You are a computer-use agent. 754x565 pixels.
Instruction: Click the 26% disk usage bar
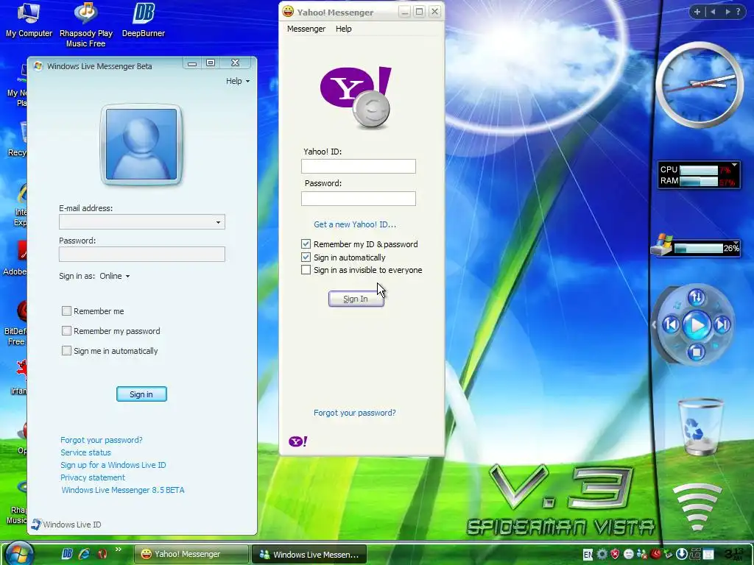pyautogui.click(x=699, y=249)
